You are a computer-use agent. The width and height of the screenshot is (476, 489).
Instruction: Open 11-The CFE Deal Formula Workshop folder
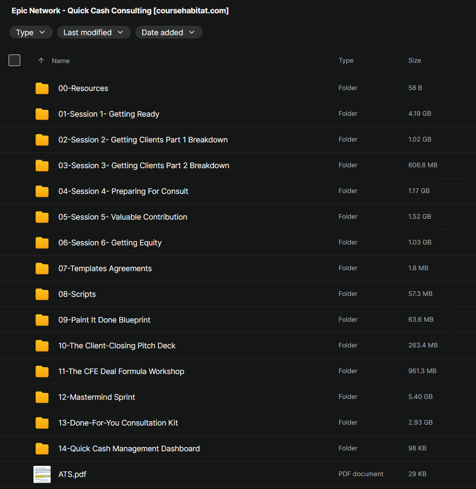pos(121,371)
